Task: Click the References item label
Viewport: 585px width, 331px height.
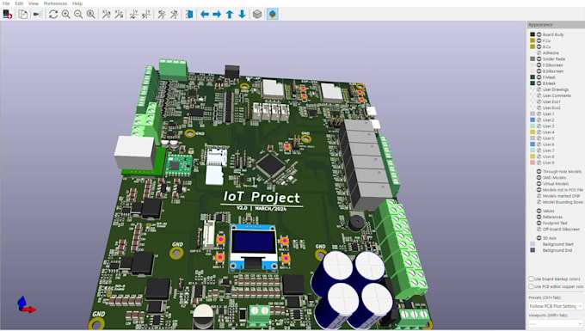Action: (x=552, y=217)
